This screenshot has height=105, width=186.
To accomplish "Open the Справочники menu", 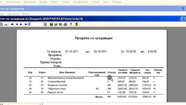I will [x=13, y=2].
